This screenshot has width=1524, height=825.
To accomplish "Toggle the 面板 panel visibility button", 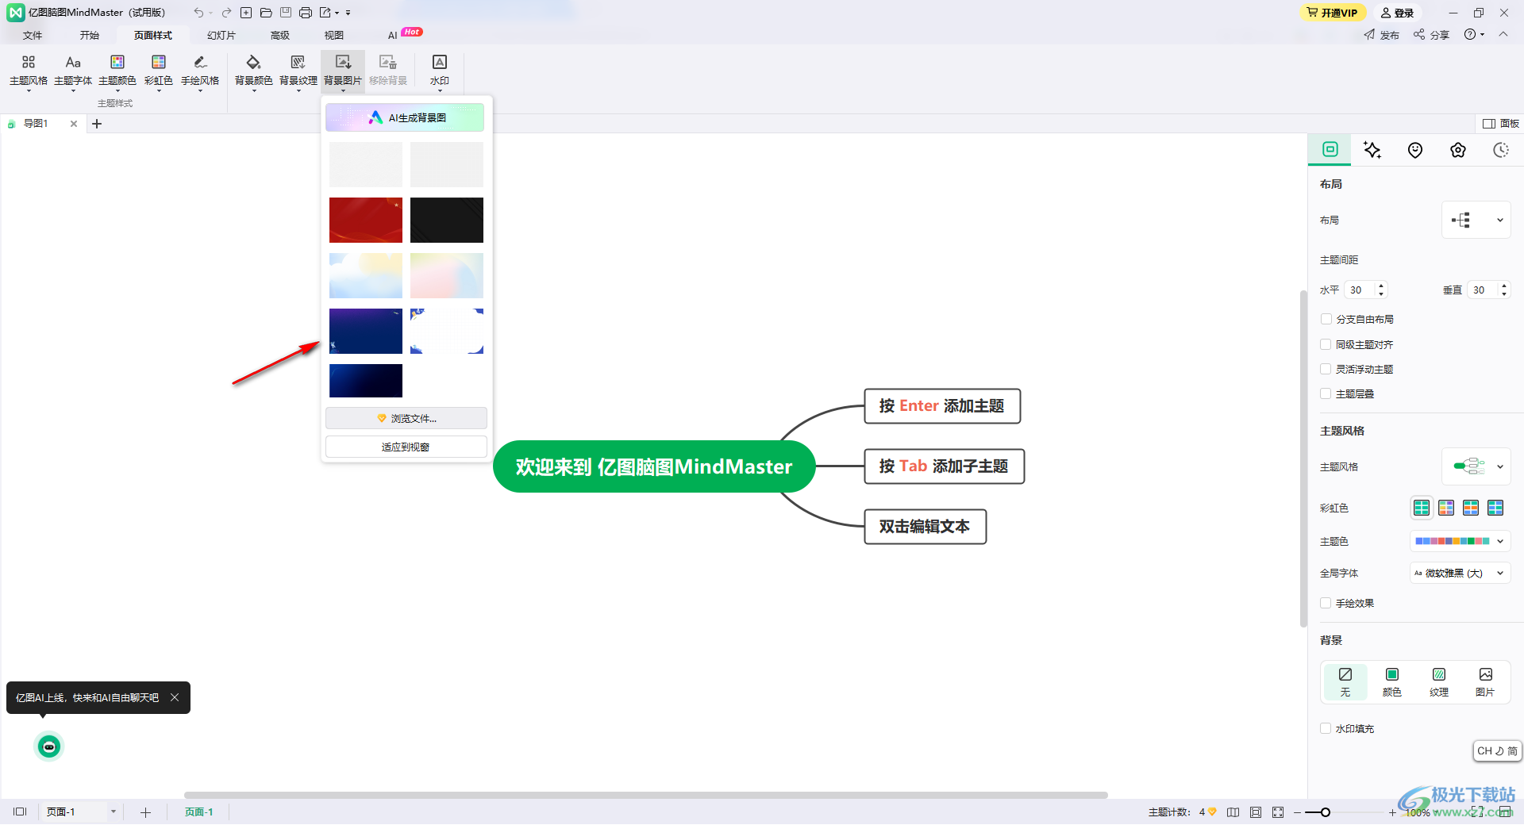I will tap(1501, 124).
